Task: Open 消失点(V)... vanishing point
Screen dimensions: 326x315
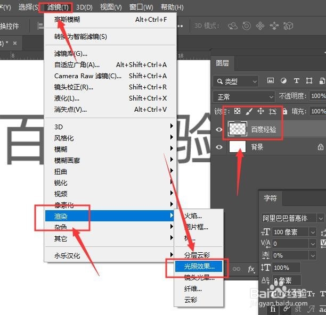Action: coord(110,110)
